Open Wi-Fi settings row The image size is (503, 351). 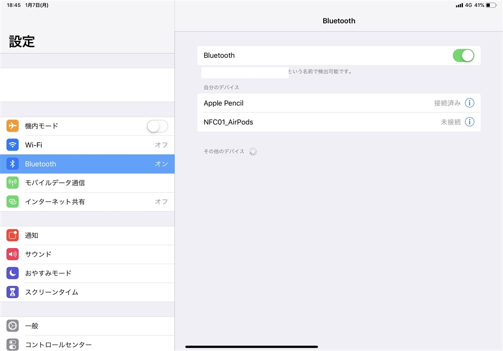87,145
